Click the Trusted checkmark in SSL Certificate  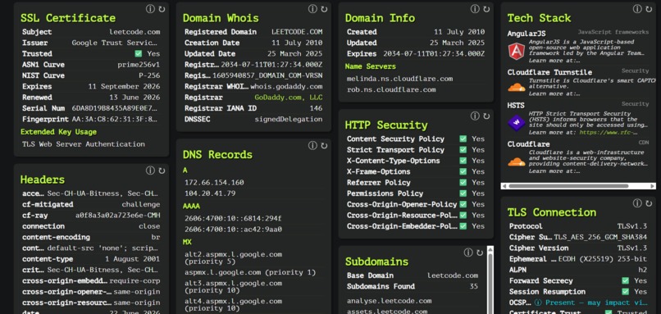point(139,54)
